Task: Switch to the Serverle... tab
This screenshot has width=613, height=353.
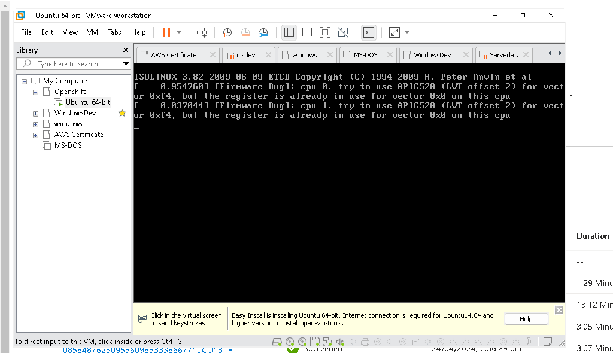Action: pos(505,55)
